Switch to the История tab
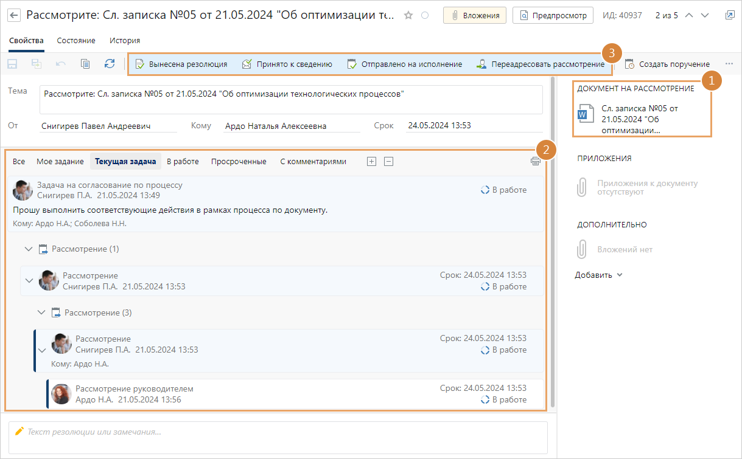This screenshot has height=459, width=742. 125,40
